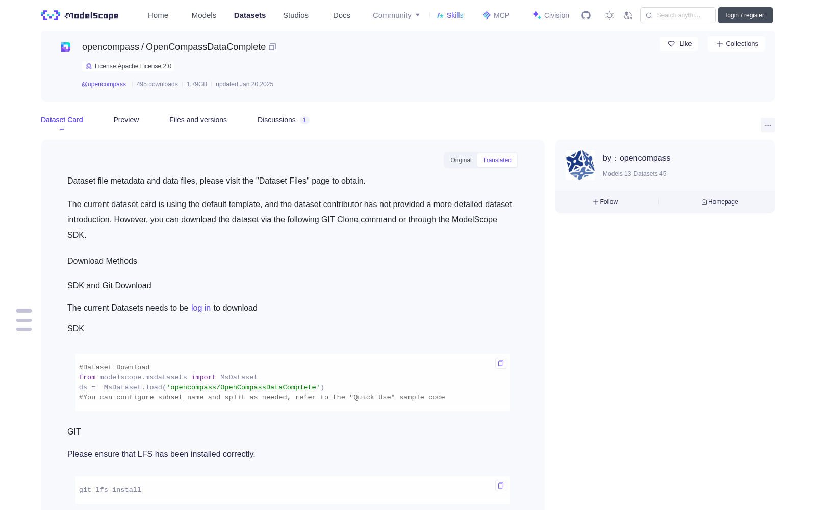The height and width of the screenshot is (510, 816).
Task: Open the Civision link in navigation
Action: (551, 15)
